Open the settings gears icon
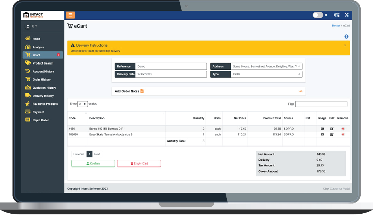Image resolution: width=373 pixels, height=220 pixels. coord(336,15)
